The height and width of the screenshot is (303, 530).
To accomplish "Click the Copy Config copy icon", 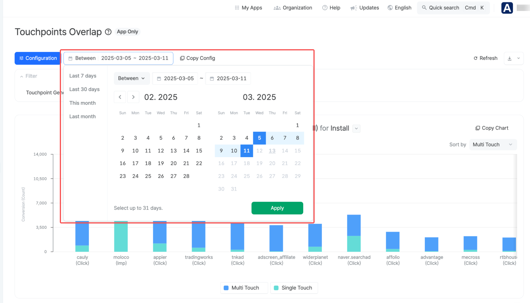I will pyautogui.click(x=182, y=58).
